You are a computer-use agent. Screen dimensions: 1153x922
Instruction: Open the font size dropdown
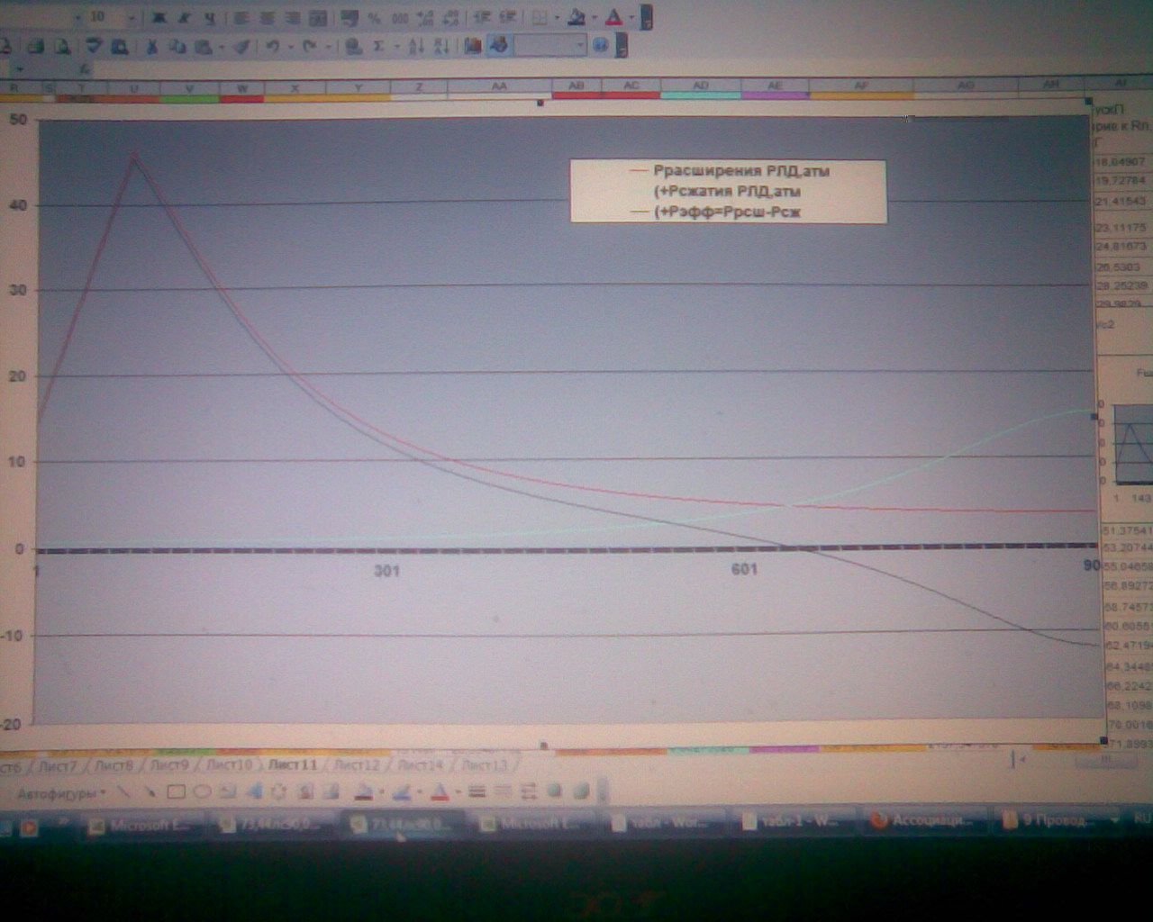(x=132, y=17)
